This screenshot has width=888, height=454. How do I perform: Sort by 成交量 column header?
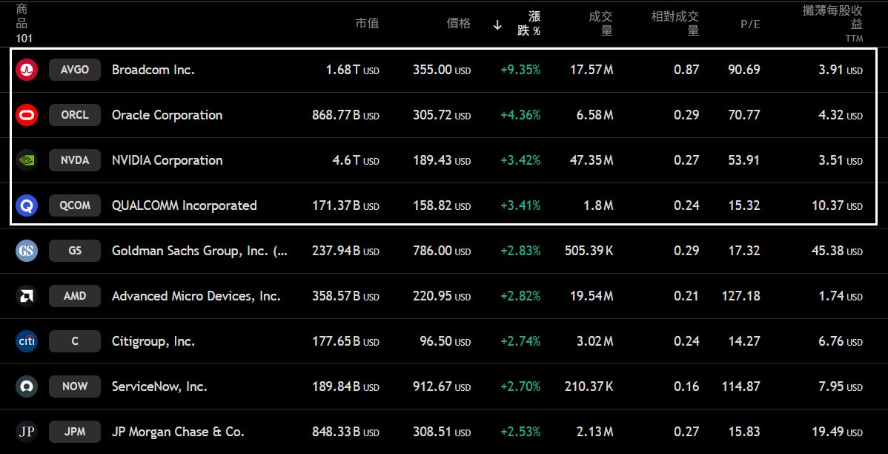600,24
